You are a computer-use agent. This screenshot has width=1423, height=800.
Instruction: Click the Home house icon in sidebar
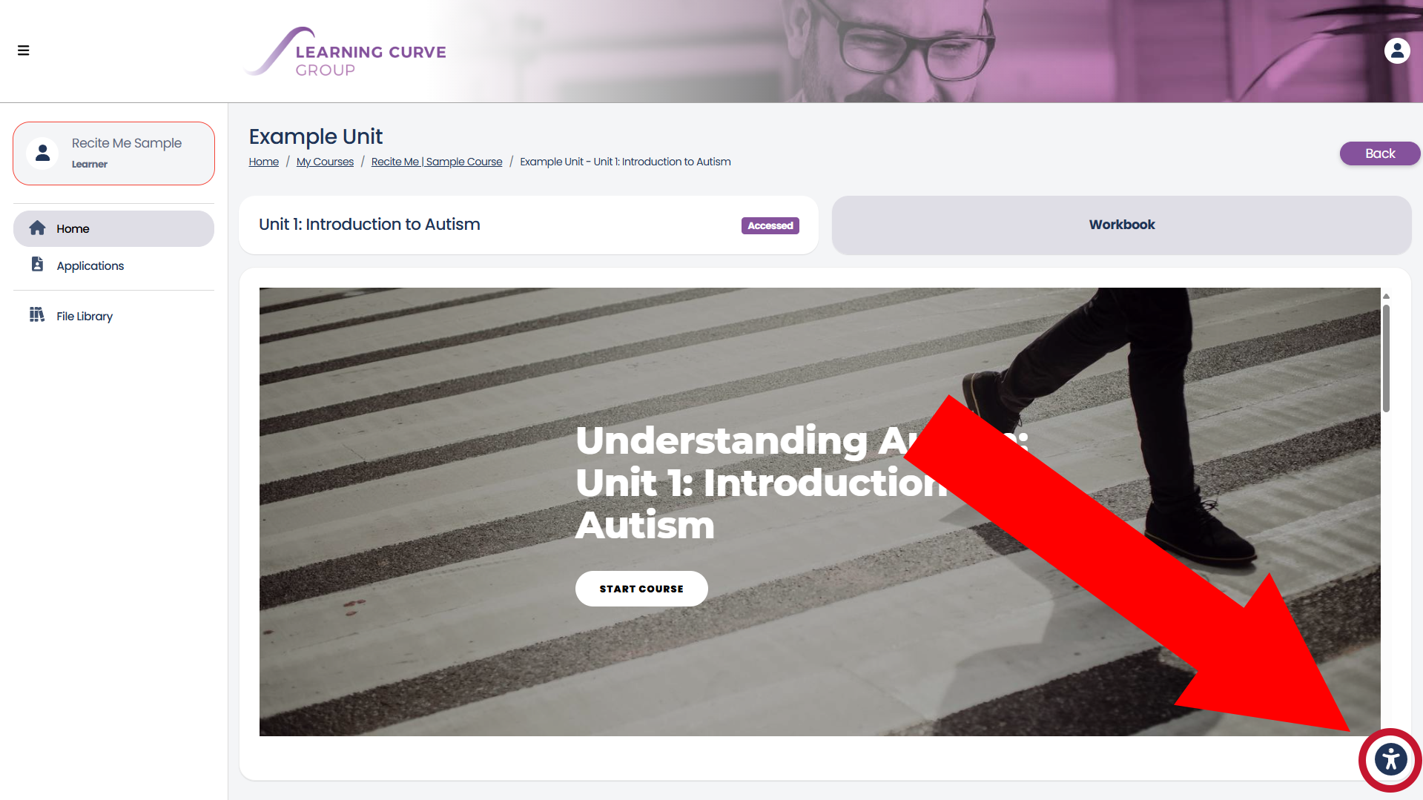[x=38, y=228]
